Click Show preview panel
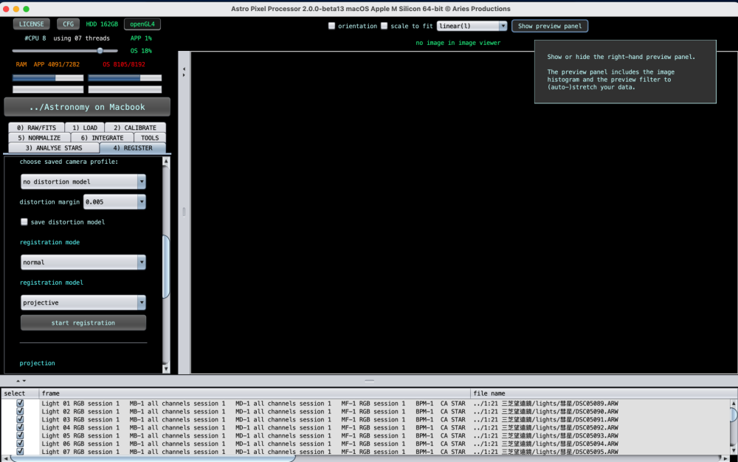The height and width of the screenshot is (462, 738). tap(549, 25)
